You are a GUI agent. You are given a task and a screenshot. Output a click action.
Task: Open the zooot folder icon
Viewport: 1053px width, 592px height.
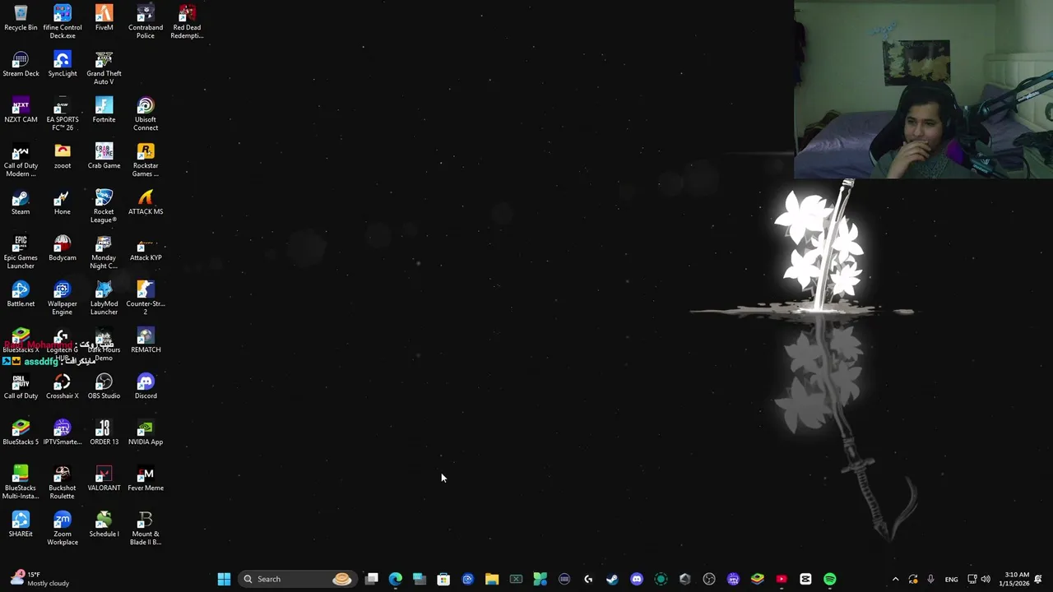coord(63,156)
